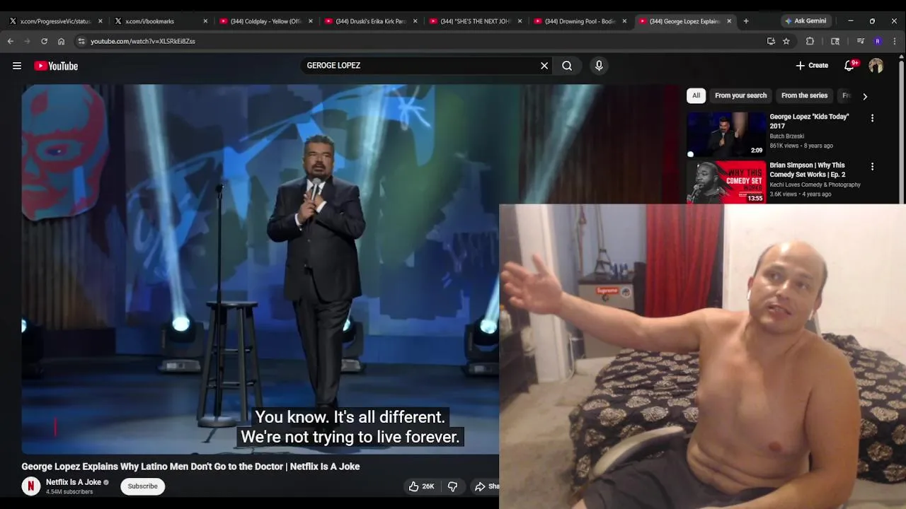Bookmark this page with the star icon
Image resolution: width=906 pixels, height=509 pixels.
(x=786, y=41)
